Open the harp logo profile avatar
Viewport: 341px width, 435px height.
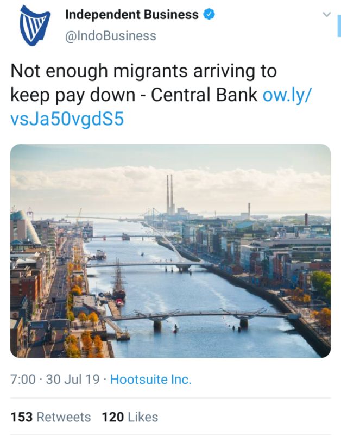coord(35,25)
